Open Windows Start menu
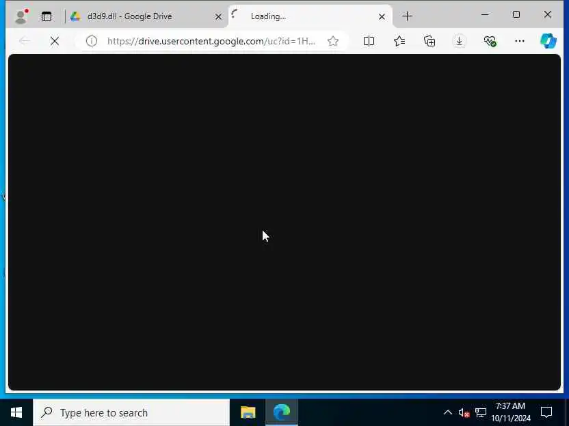Viewport: 569px width, 426px height. 16,412
